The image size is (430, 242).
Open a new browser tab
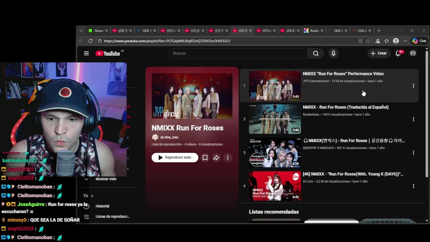coord(379,31)
